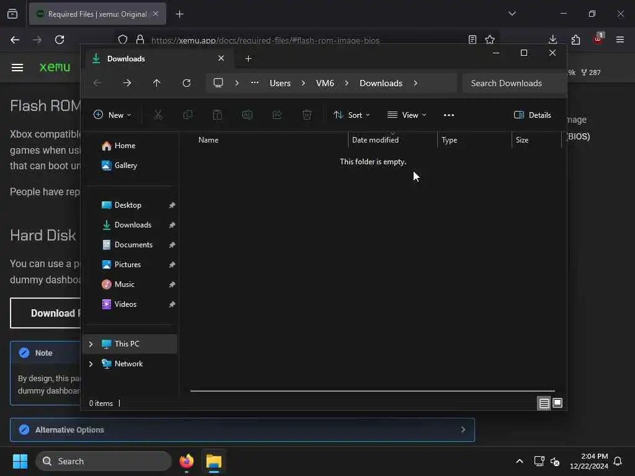Add a new File Explorer tab

[x=249, y=59]
